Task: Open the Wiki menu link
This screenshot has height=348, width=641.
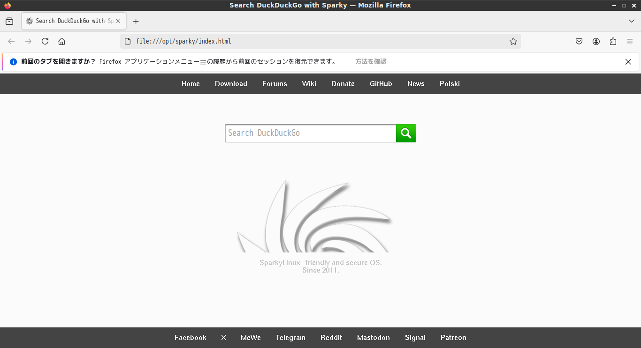Action: [x=309, y=84]
